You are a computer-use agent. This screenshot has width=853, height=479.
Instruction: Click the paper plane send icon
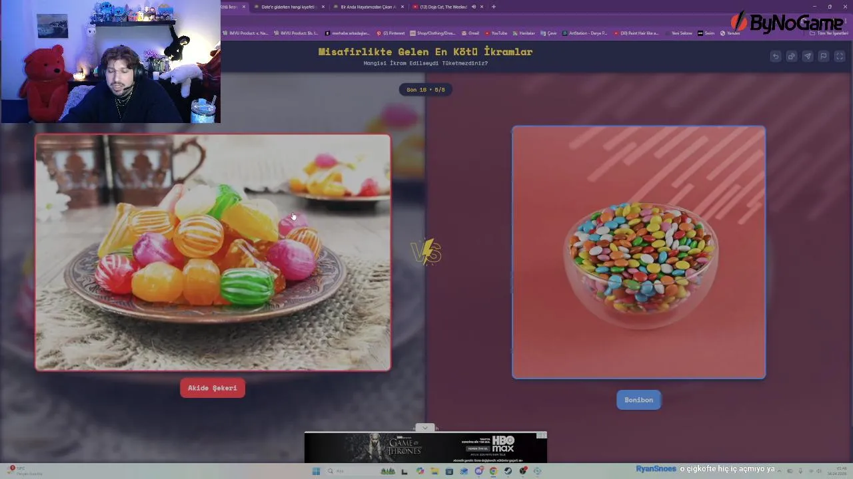point(808,57)
